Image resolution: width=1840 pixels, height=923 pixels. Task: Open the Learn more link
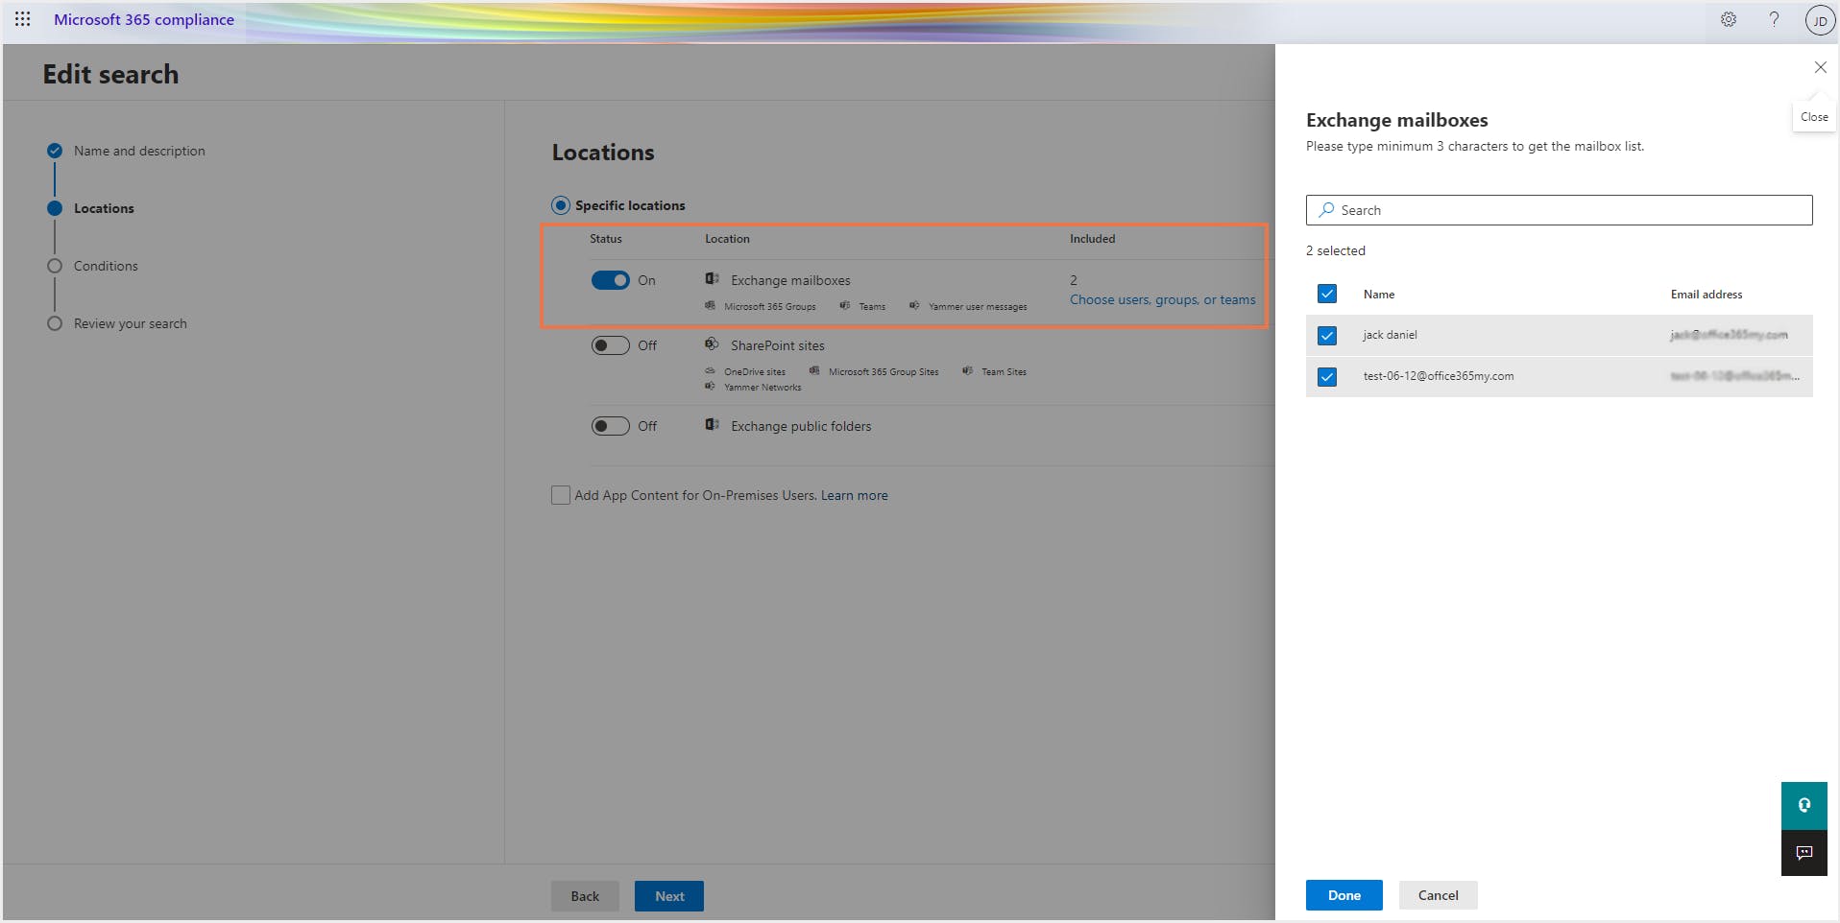[855, 495]
